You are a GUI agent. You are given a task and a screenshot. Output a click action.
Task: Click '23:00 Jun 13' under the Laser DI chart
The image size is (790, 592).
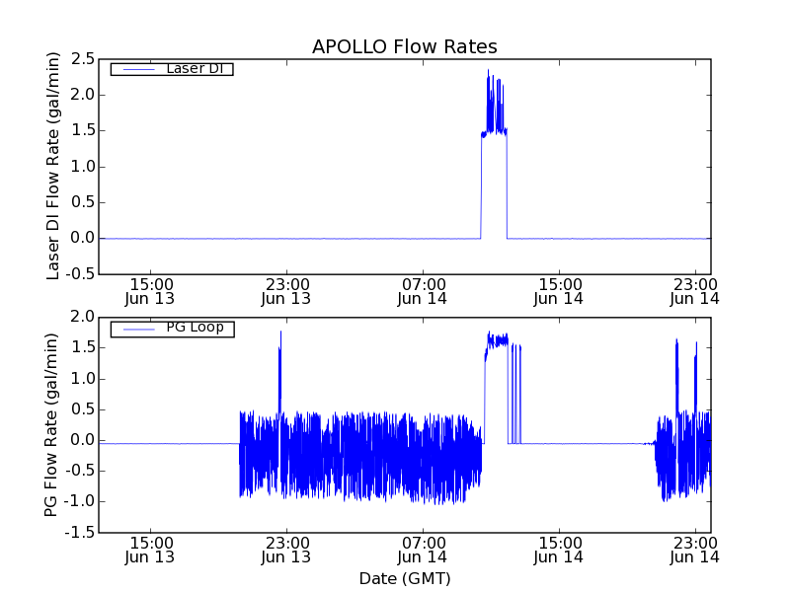coord(286,292)
